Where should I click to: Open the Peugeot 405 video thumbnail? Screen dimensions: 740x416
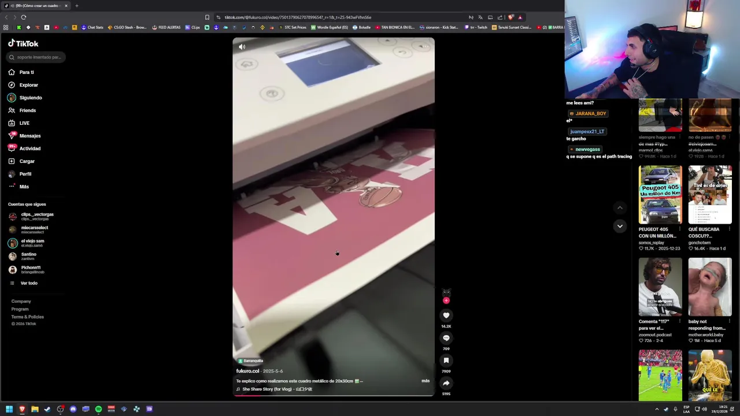pos(660,195)
